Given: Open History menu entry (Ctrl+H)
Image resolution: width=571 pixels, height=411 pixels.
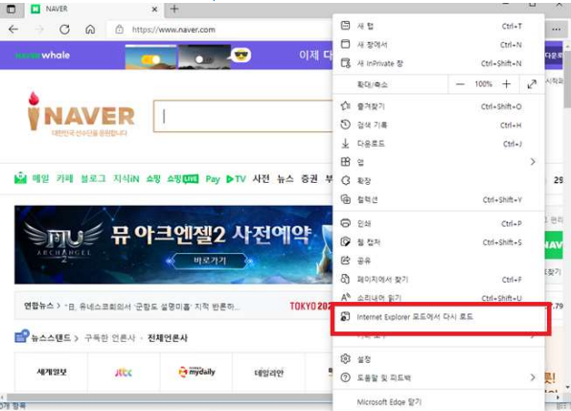Looking at the screenshot, I should pos(439,125).
